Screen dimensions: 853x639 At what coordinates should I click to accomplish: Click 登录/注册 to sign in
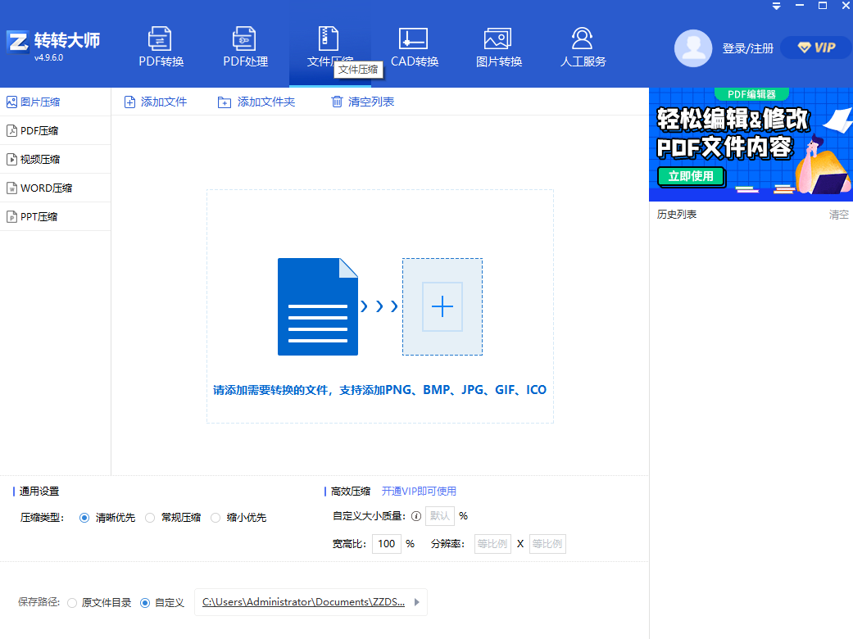pos(749,48)
